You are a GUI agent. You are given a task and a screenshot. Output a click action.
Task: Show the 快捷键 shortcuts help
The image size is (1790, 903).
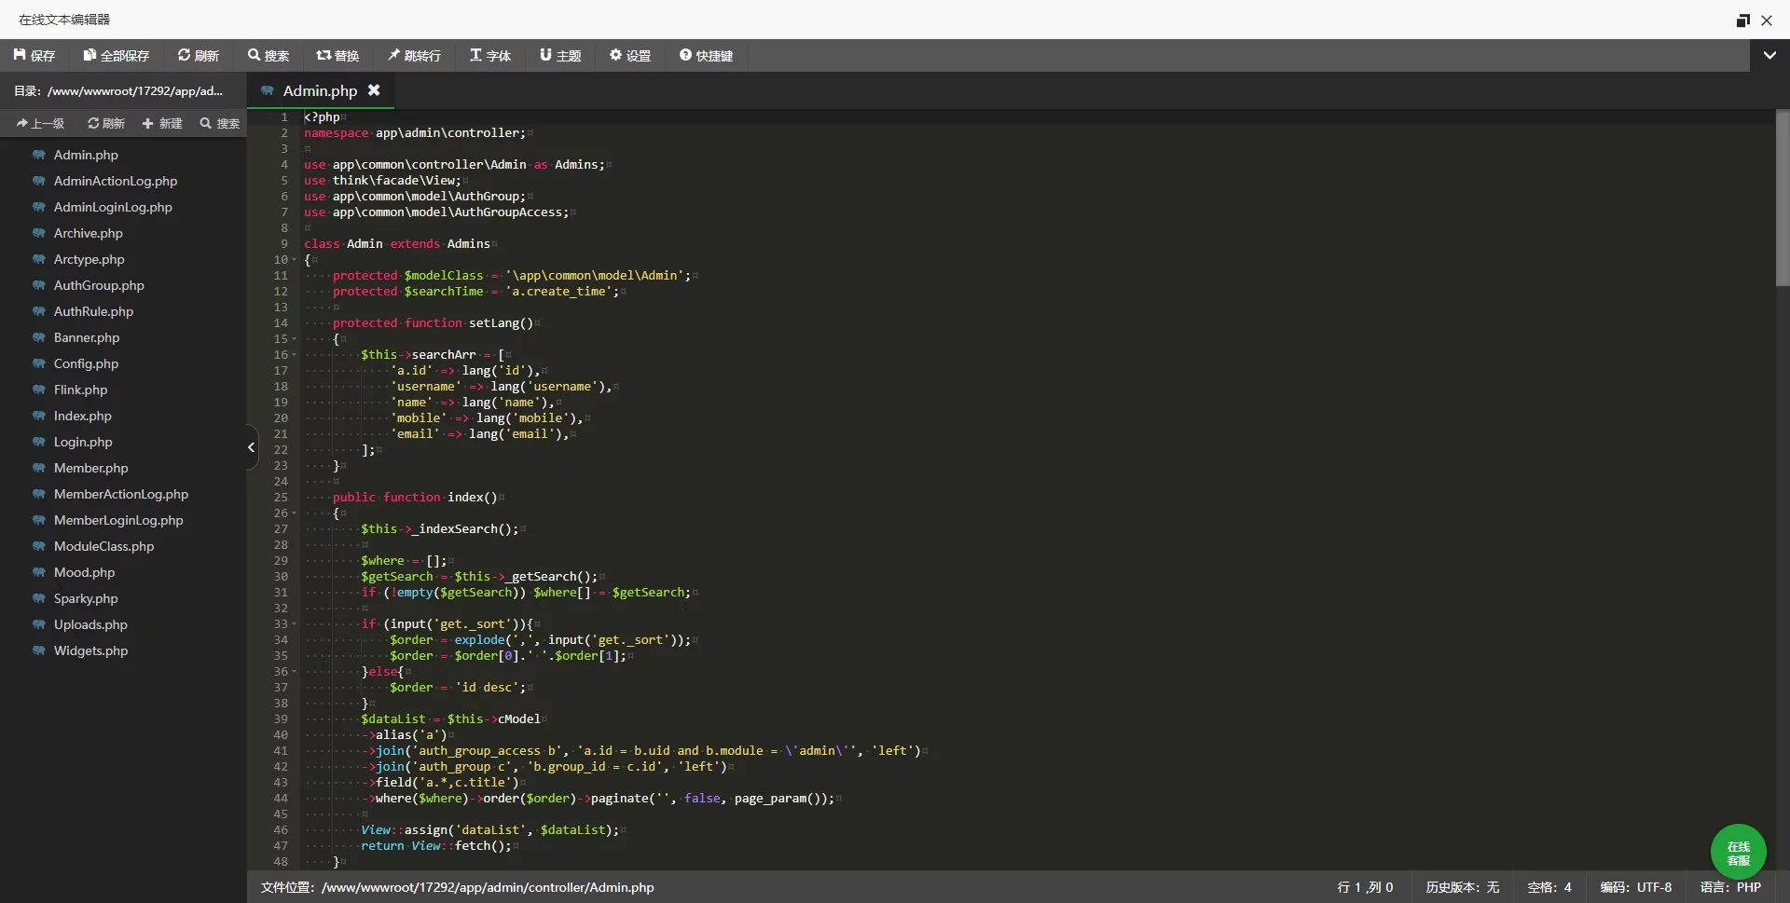click(706, 56)
